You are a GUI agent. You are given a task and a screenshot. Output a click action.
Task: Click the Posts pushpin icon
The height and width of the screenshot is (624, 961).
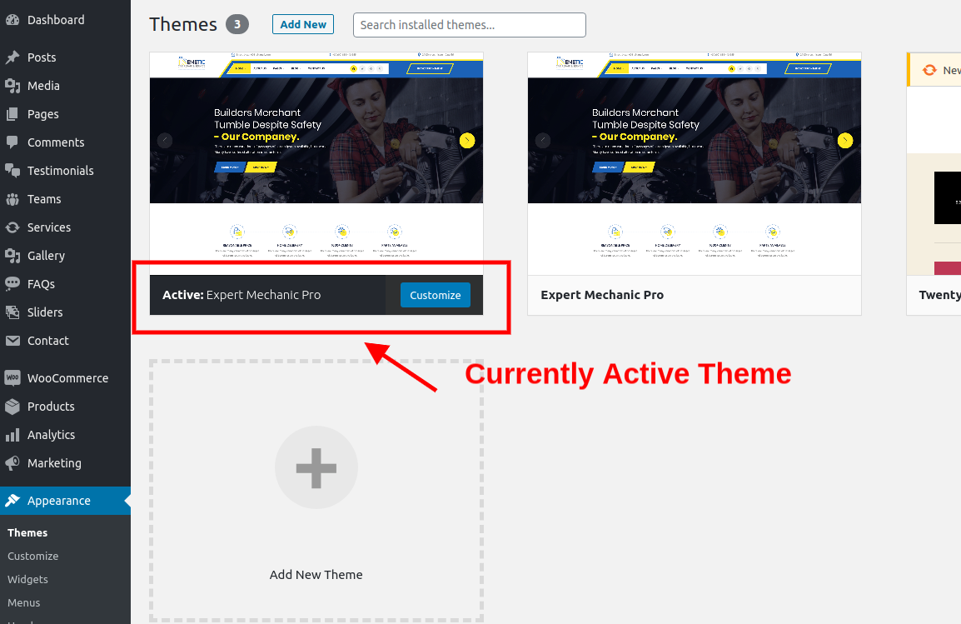(x=12, y=57)
